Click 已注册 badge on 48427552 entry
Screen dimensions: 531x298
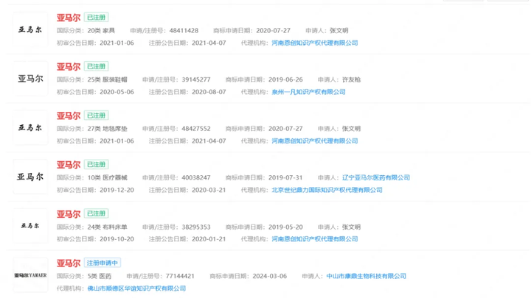[x=96, y=116]
